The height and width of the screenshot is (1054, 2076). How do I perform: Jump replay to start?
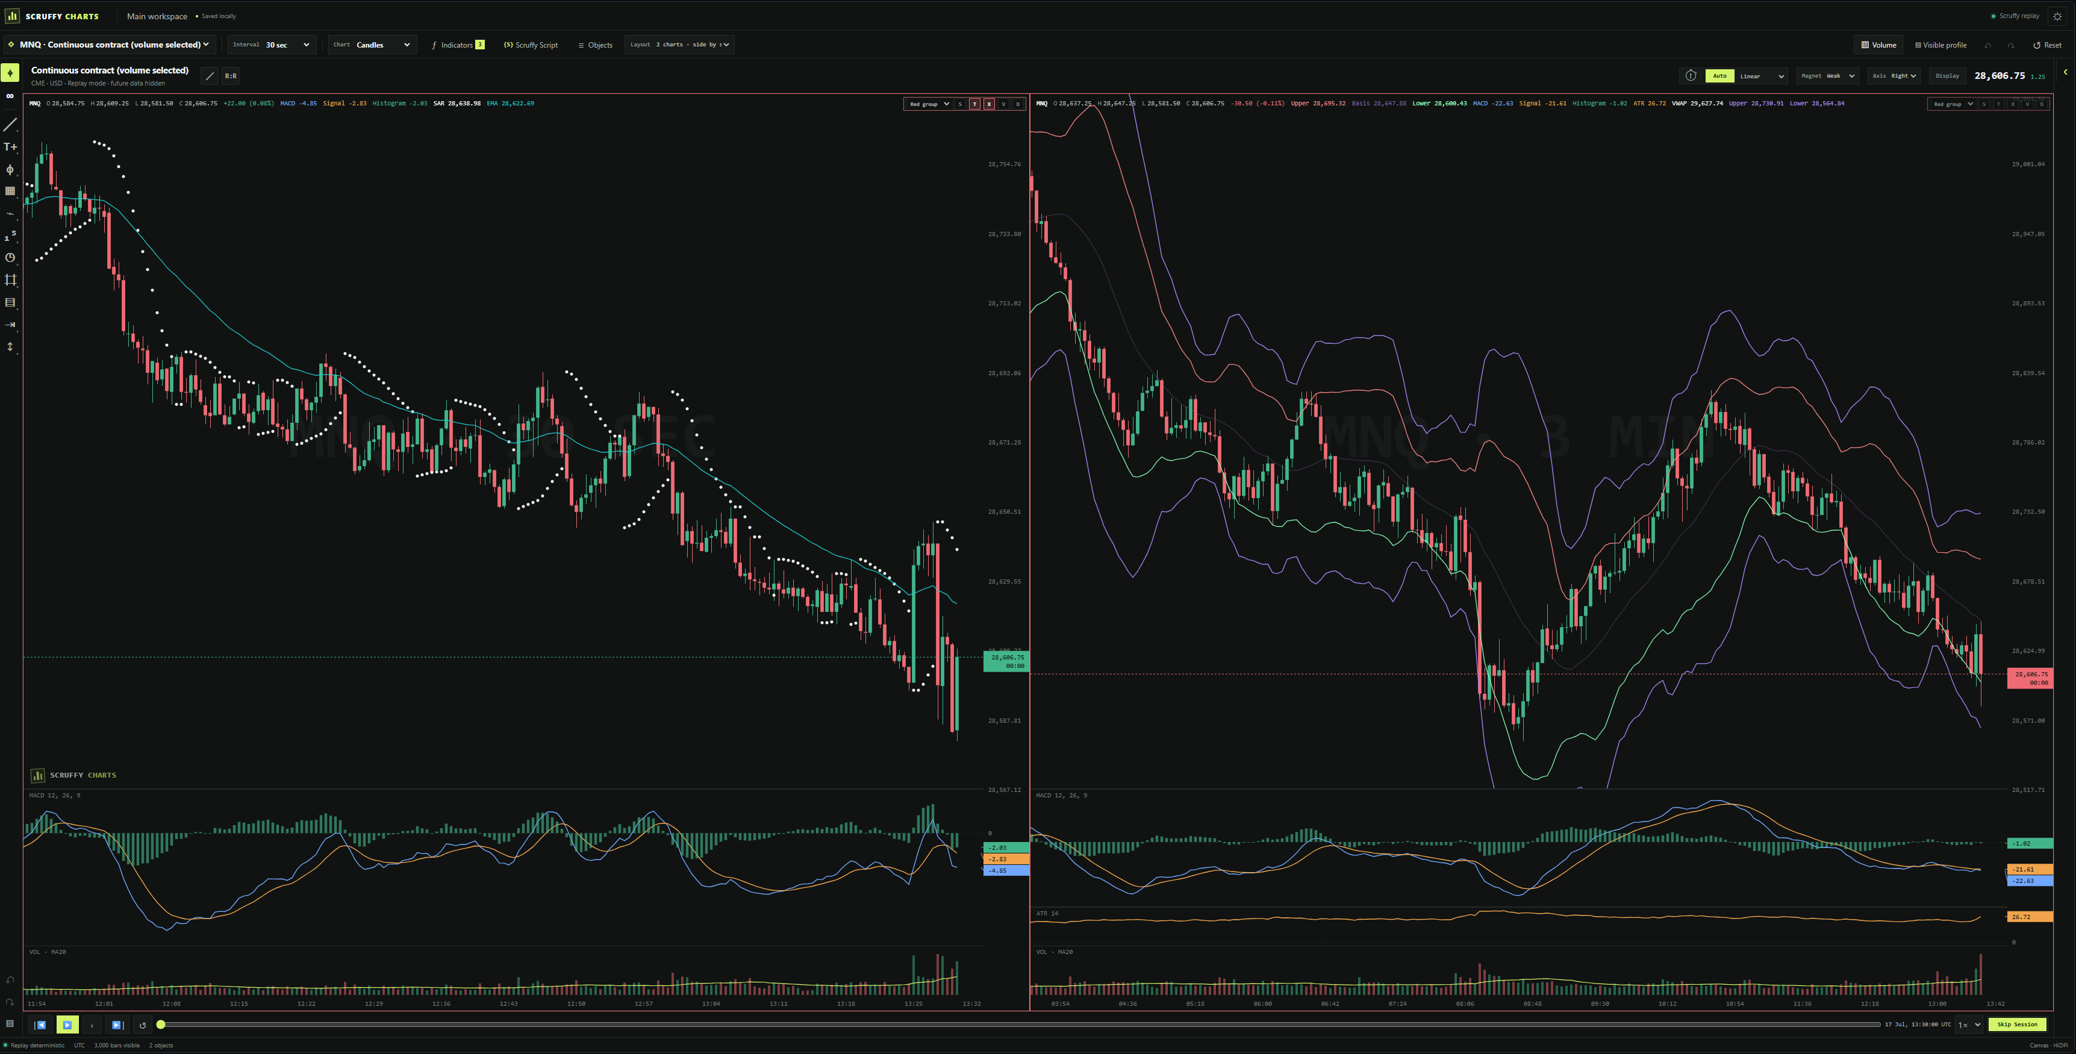(x=40, y=1025)
